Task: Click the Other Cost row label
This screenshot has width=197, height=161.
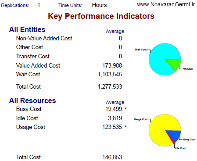Action: [29, 47]
